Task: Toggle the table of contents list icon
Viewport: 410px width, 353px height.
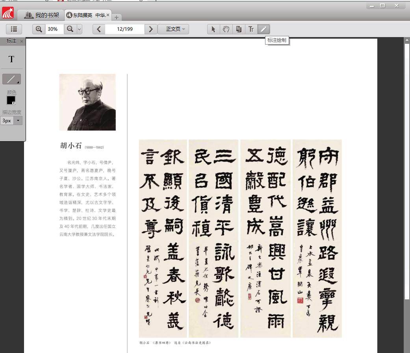Action: click(14, 29)
